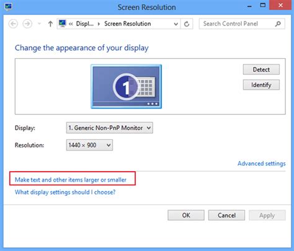Maximize the Screen Resolution window
The width and height of the screenshot is (294, 251).
pyautogui.click(x=263, y=6)
